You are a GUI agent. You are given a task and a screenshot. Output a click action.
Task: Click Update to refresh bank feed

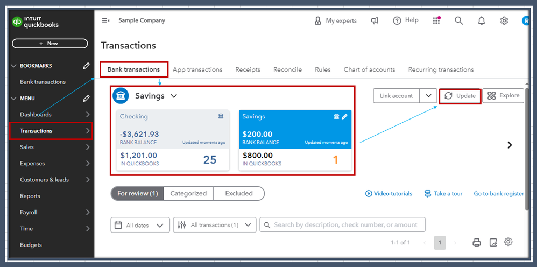(460, 96)
